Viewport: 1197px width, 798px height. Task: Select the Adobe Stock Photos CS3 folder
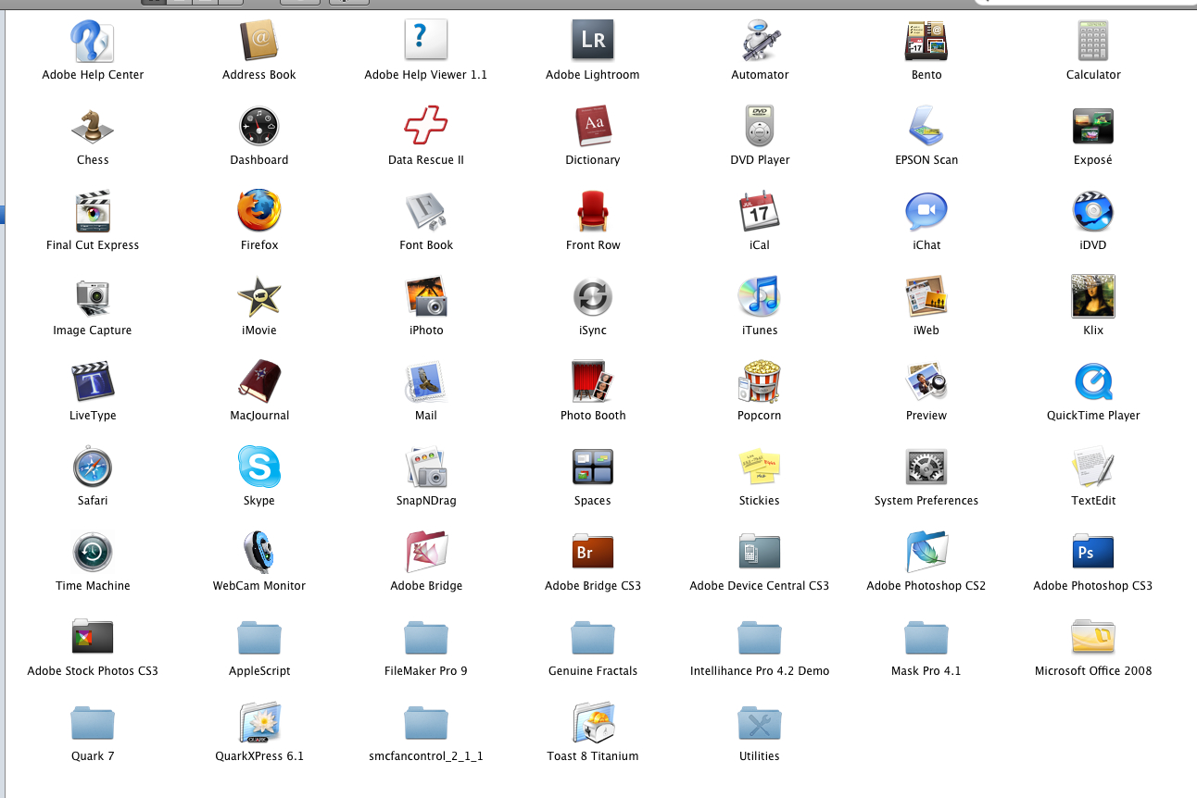(93, 637)
